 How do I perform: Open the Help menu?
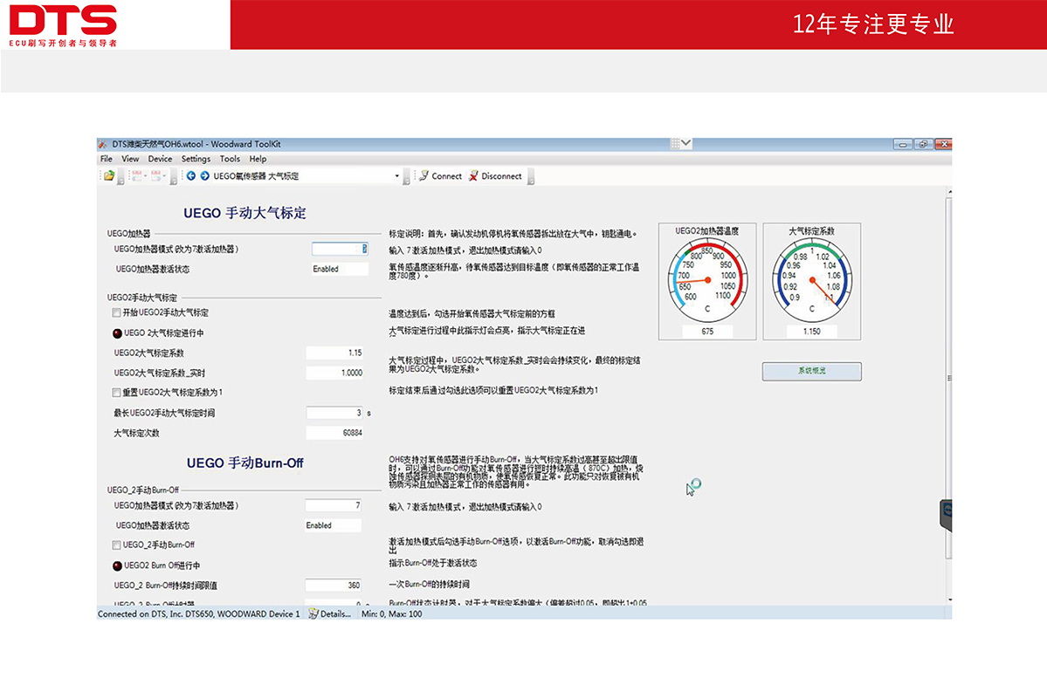[x=258, y=160]
